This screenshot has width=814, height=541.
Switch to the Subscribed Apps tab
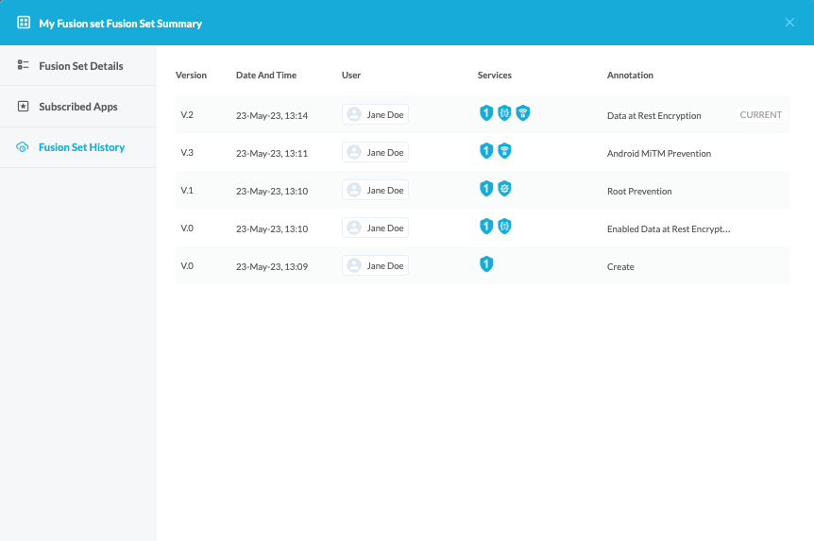click(x=77, y=107)
